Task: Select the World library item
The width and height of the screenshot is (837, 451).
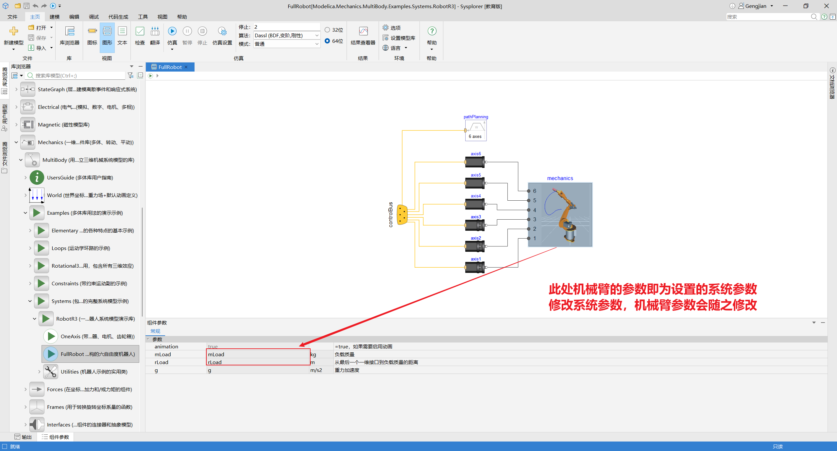Action: click(x=83, y=195)
